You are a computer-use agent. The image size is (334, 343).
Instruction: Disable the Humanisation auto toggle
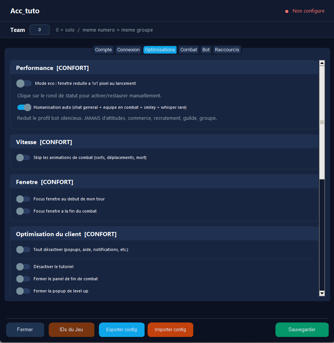(24, 107)
